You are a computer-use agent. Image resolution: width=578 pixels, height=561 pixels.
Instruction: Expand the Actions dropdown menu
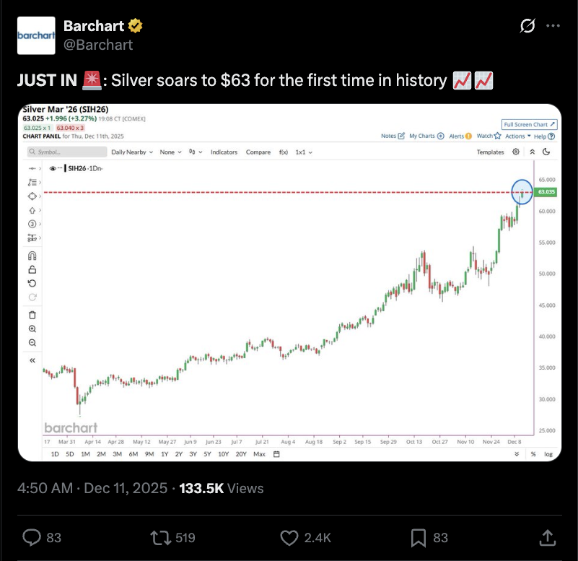(x=517, y=136)
